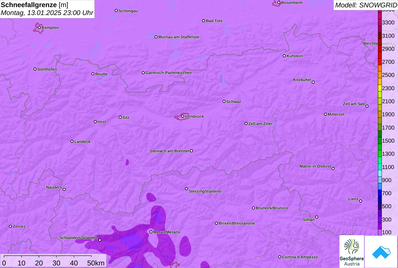The height and width of the screenshot is (268, 398).
Task: Click the Rosenheim marker dot
Action: (x=279, y=3)
